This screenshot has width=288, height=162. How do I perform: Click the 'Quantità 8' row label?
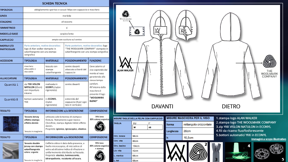(x=11, y=99)
